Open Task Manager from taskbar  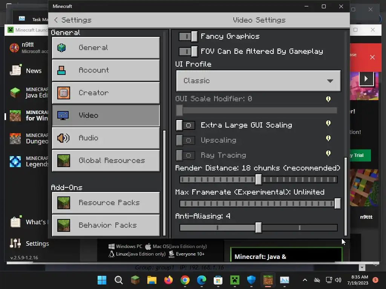coord(285,280)
